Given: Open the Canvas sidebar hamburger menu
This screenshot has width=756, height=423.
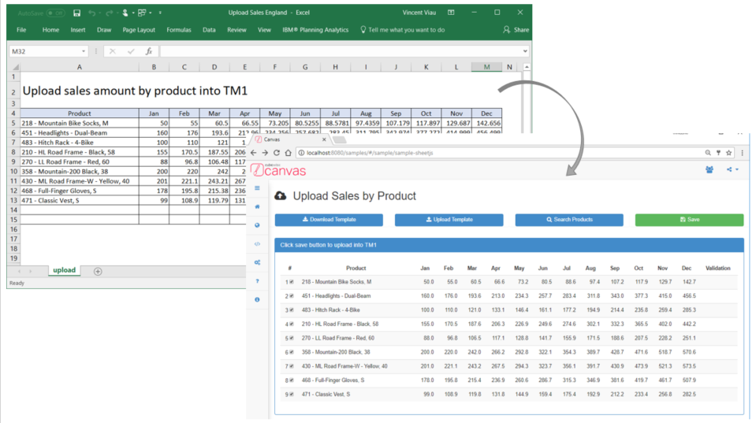Looking at the screenshot, I should (257, 188).
